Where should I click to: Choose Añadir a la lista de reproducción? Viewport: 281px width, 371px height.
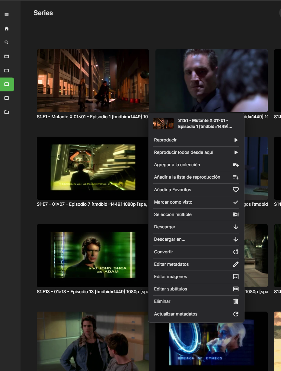[187, 177]
